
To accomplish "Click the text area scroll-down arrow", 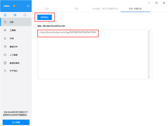I will 149,77.
